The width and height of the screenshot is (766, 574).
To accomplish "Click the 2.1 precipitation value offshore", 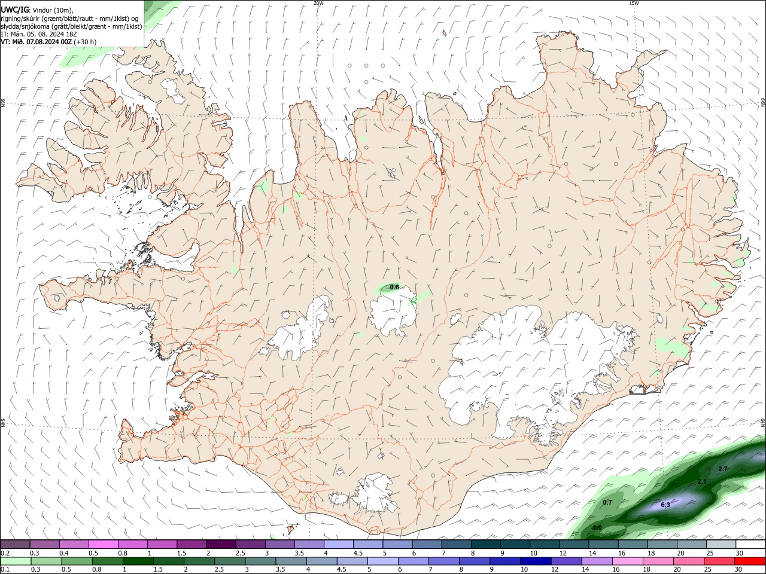I will point(703,481).
